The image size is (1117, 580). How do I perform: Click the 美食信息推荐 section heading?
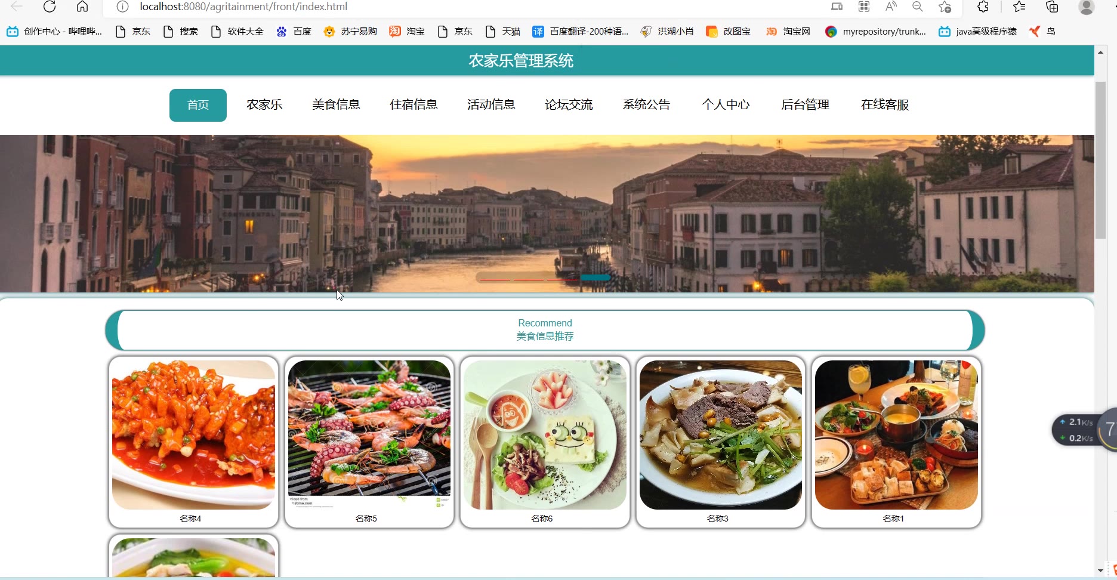(545, 337)
